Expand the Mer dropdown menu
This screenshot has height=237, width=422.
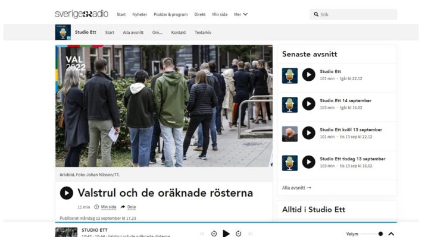coord(240,14)
